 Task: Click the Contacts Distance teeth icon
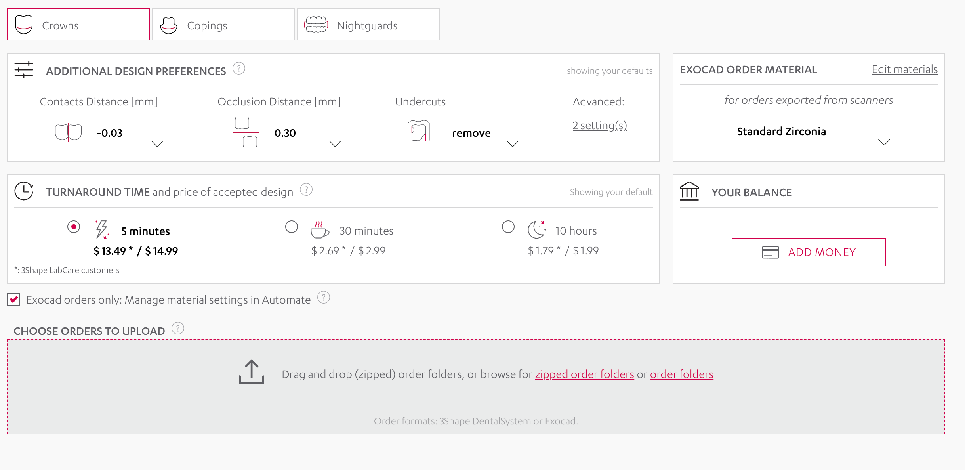[x=68, y=132]
